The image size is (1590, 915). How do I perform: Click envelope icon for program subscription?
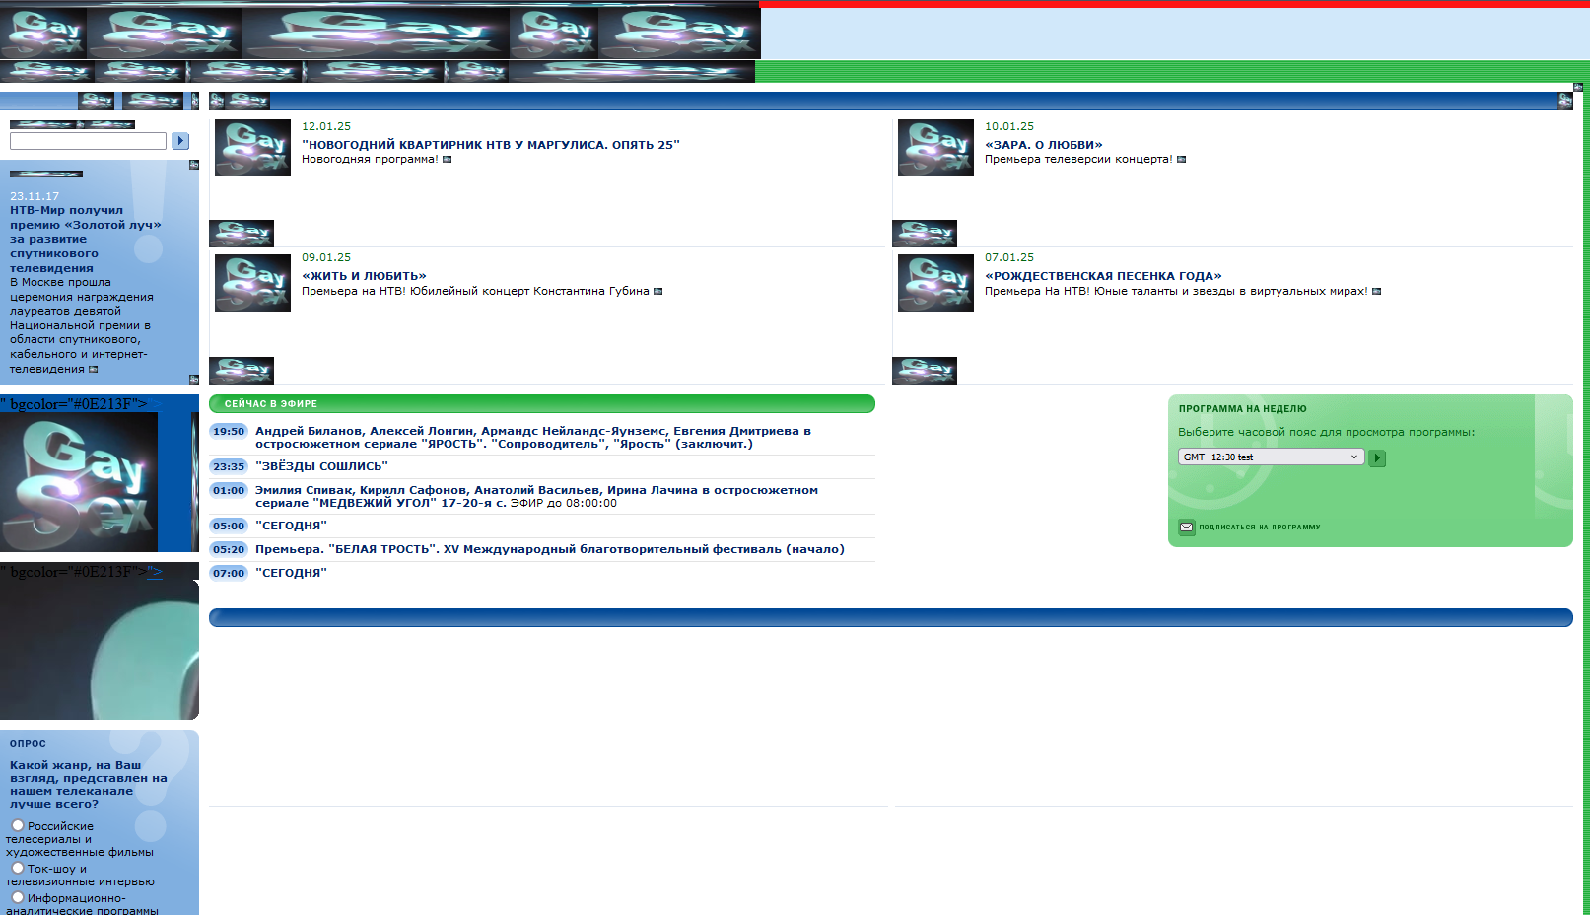tap(1187, 528)
